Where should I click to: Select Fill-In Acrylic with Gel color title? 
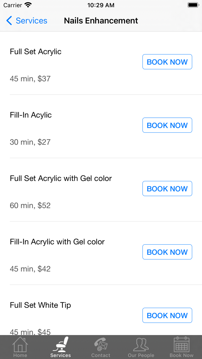tap(57, 242)
